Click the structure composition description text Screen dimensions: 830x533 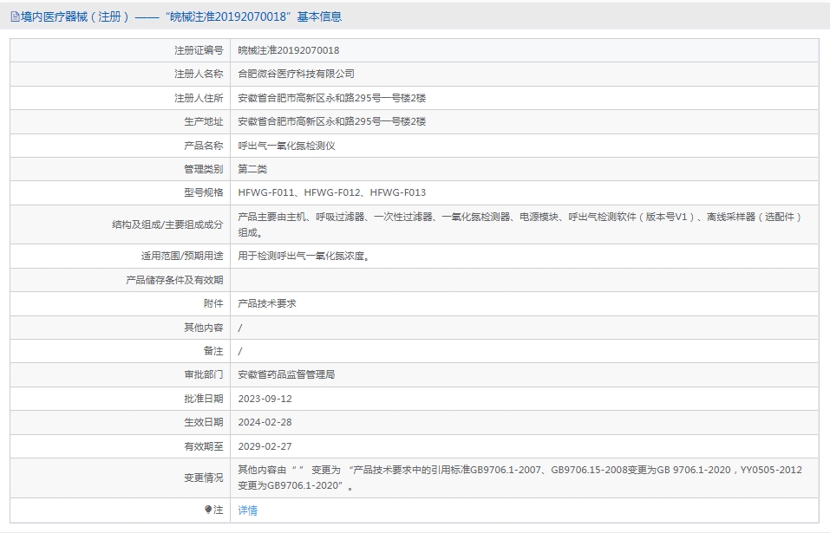520,224
